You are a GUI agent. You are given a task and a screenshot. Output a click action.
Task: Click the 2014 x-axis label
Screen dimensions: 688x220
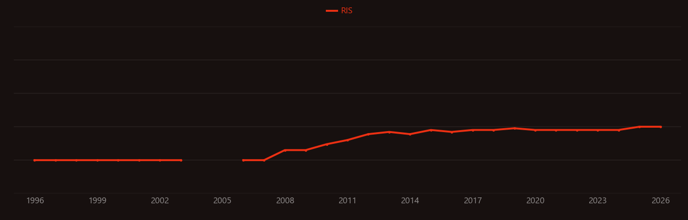tap(410, 201)
